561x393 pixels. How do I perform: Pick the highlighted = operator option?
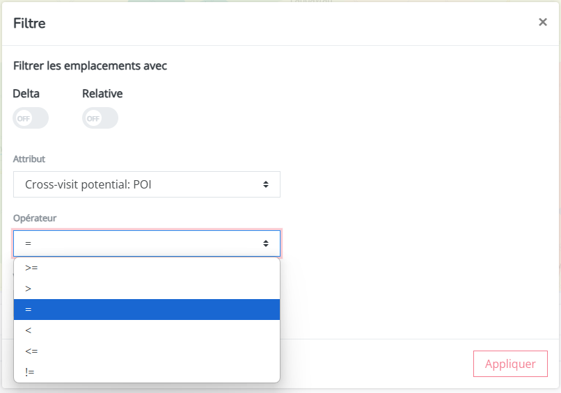(147, 310)
